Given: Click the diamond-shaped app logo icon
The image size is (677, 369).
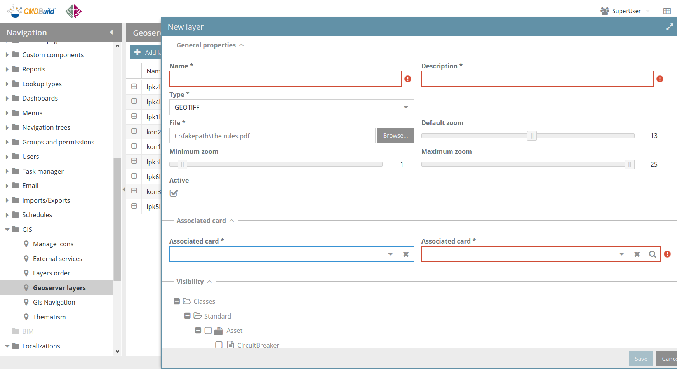Looking at the screenshot, I should coord(73,11).
